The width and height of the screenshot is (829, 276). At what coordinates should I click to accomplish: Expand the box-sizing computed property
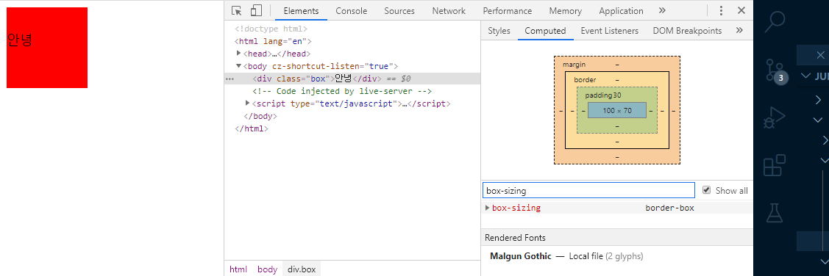(488, 208)
